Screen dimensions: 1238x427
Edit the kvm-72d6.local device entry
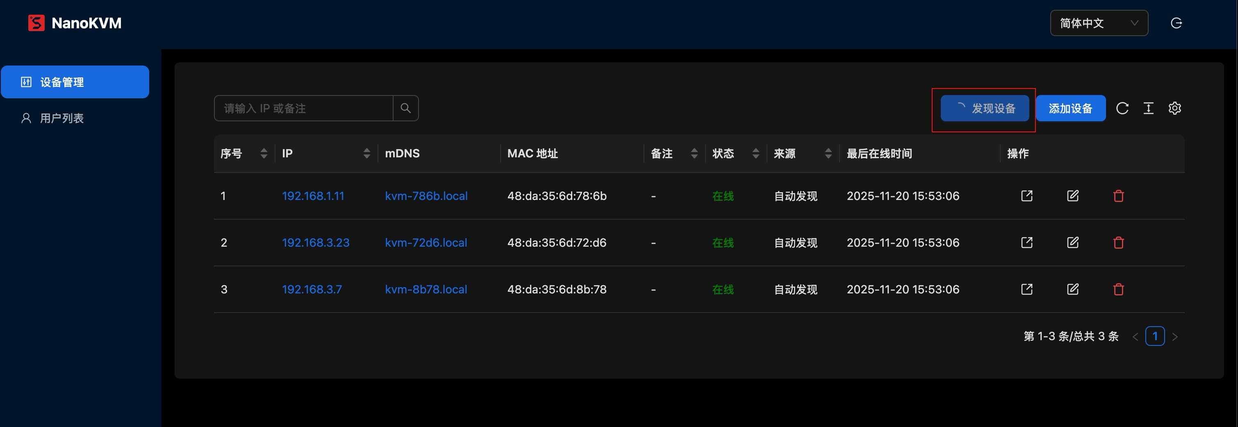point(1073,243)
